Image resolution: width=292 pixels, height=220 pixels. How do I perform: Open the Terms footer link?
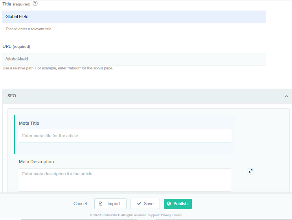point(177,215)
